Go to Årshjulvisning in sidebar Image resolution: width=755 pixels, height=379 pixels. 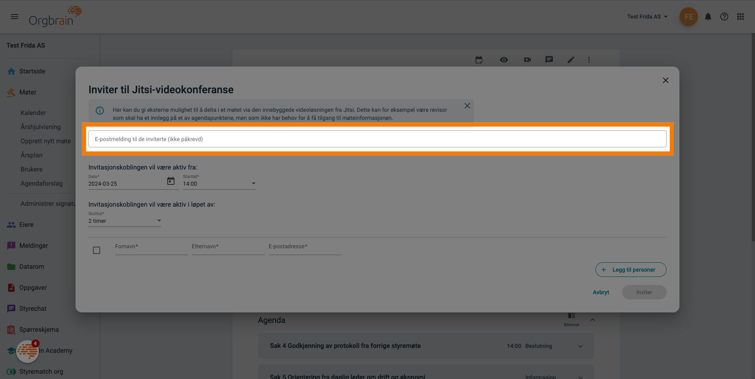(x=41, y=127)
